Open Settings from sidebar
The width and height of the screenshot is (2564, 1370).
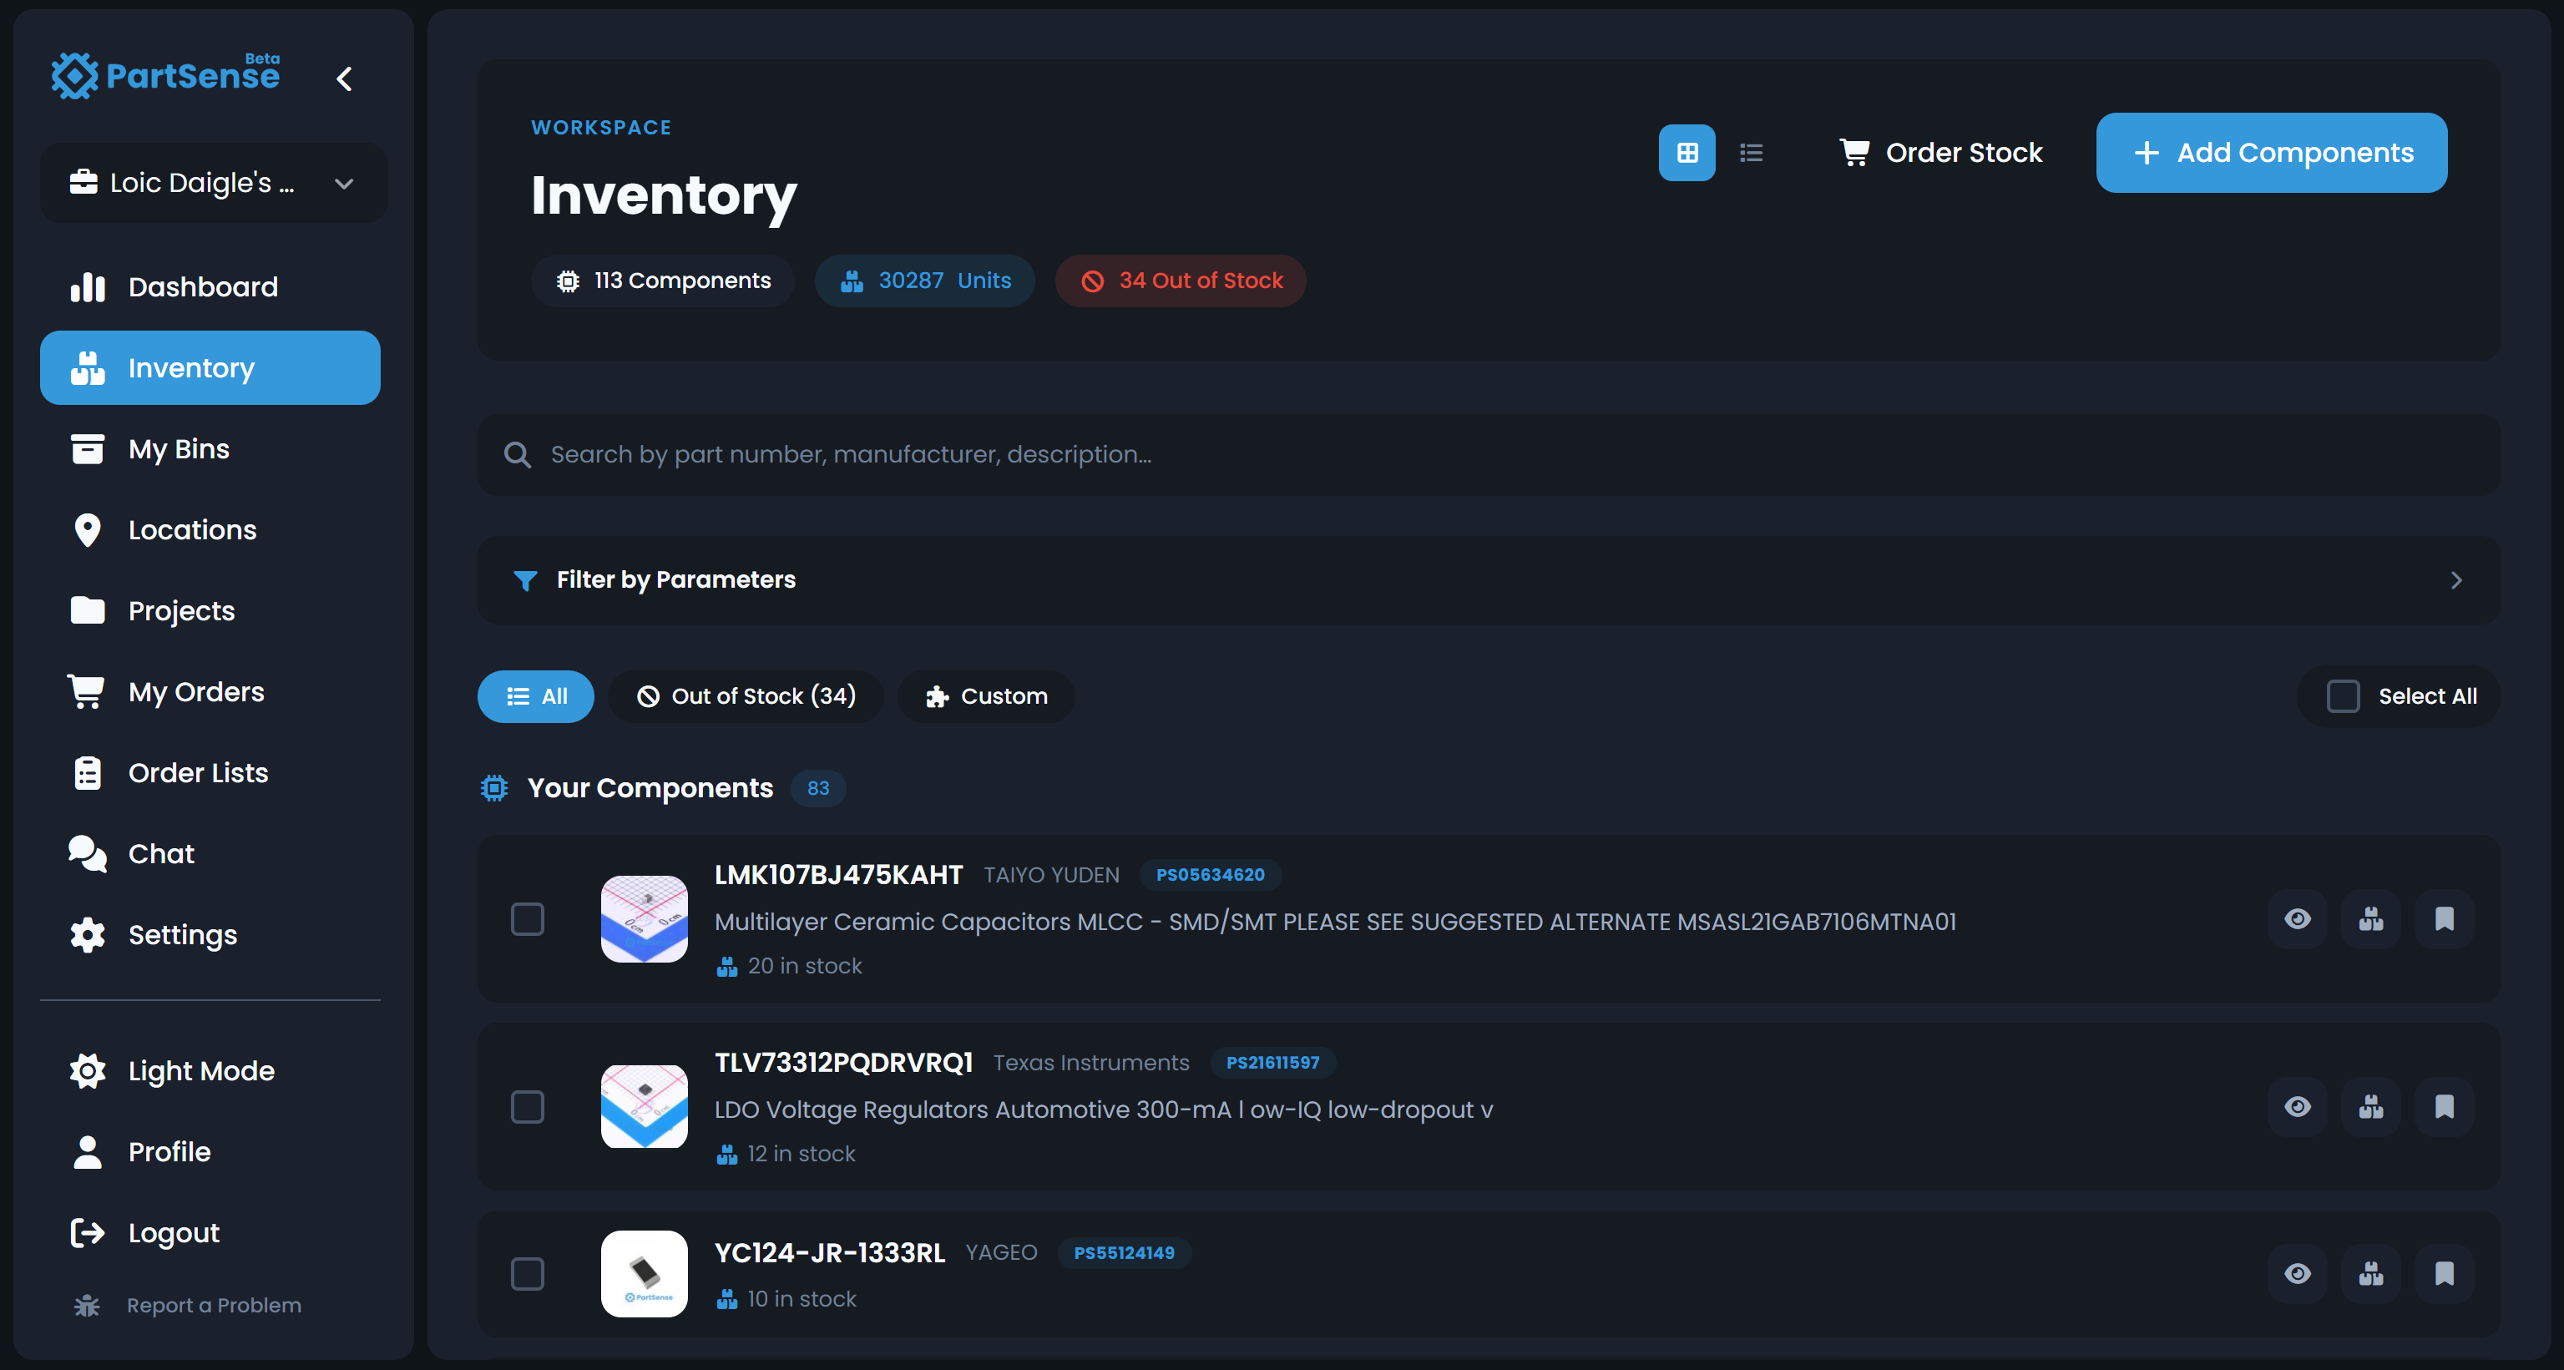pyautogui.click(x=210, y=934)
